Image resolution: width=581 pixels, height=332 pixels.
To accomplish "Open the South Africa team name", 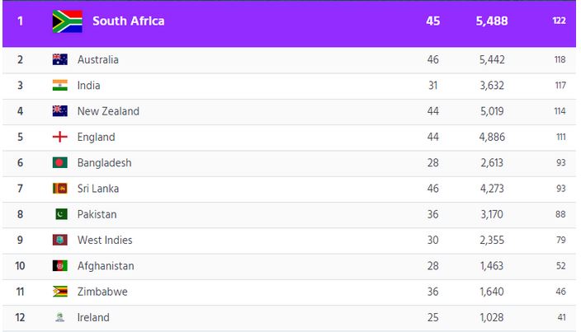I will pyautogui.click(x=128, y=21).
